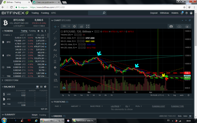The width and height of the screenshot is (197, 123).
Task: Set chart range to 1d
Action: (x=99, y=95)
